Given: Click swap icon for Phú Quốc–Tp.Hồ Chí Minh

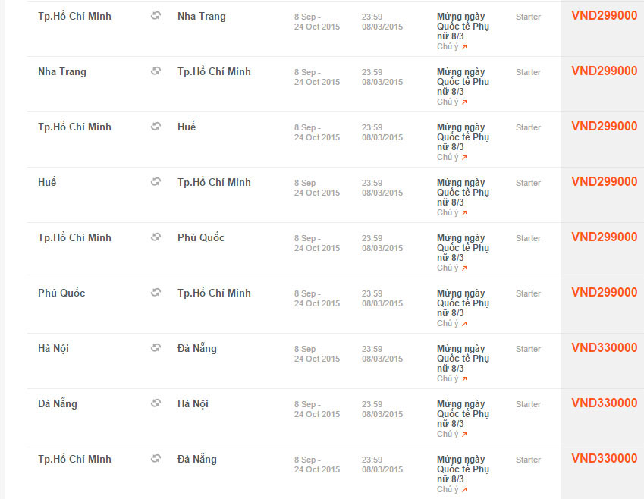Looking at the screenshot, I should (x=156, y=293).
